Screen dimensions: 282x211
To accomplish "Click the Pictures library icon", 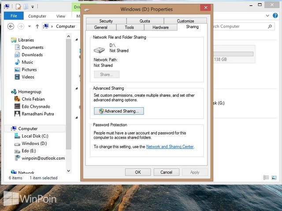I will point(17,69).
